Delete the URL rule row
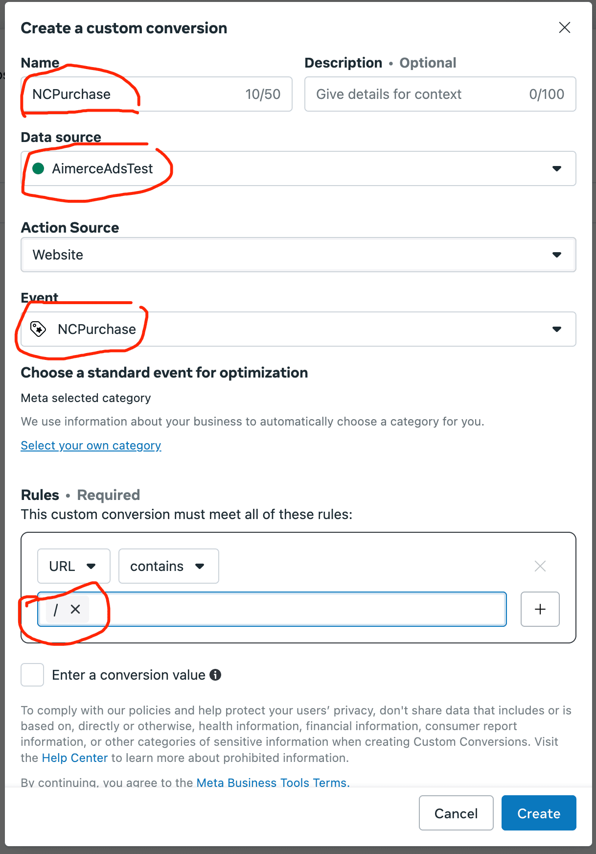 (x=540, y=566)
